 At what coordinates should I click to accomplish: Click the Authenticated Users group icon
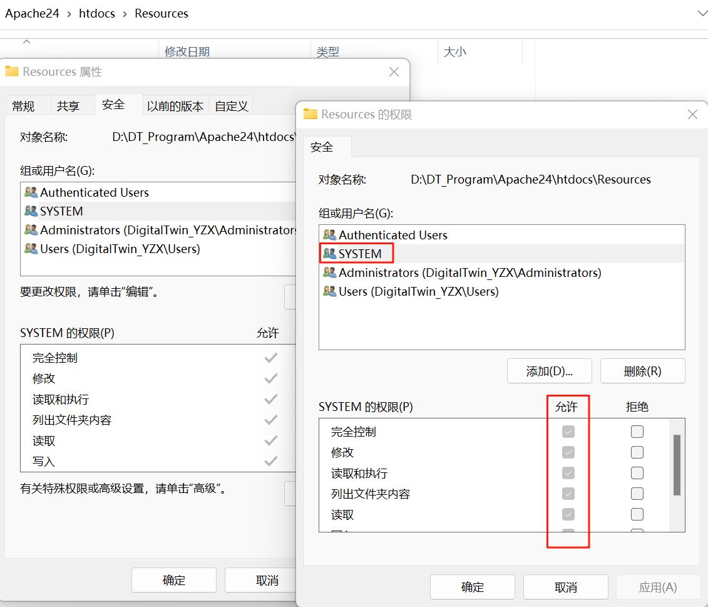point(331,235)
